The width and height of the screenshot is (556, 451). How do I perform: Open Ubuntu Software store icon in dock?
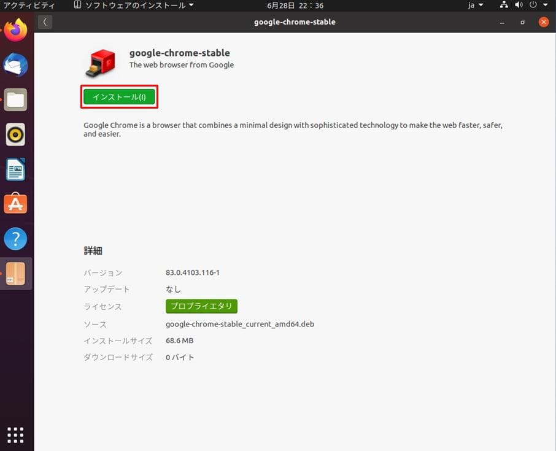pos(15,204)
